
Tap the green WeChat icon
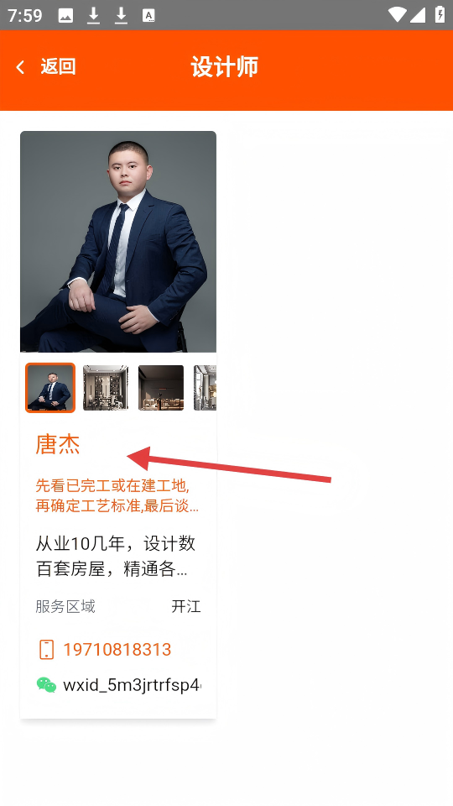[x=46, y=685]
